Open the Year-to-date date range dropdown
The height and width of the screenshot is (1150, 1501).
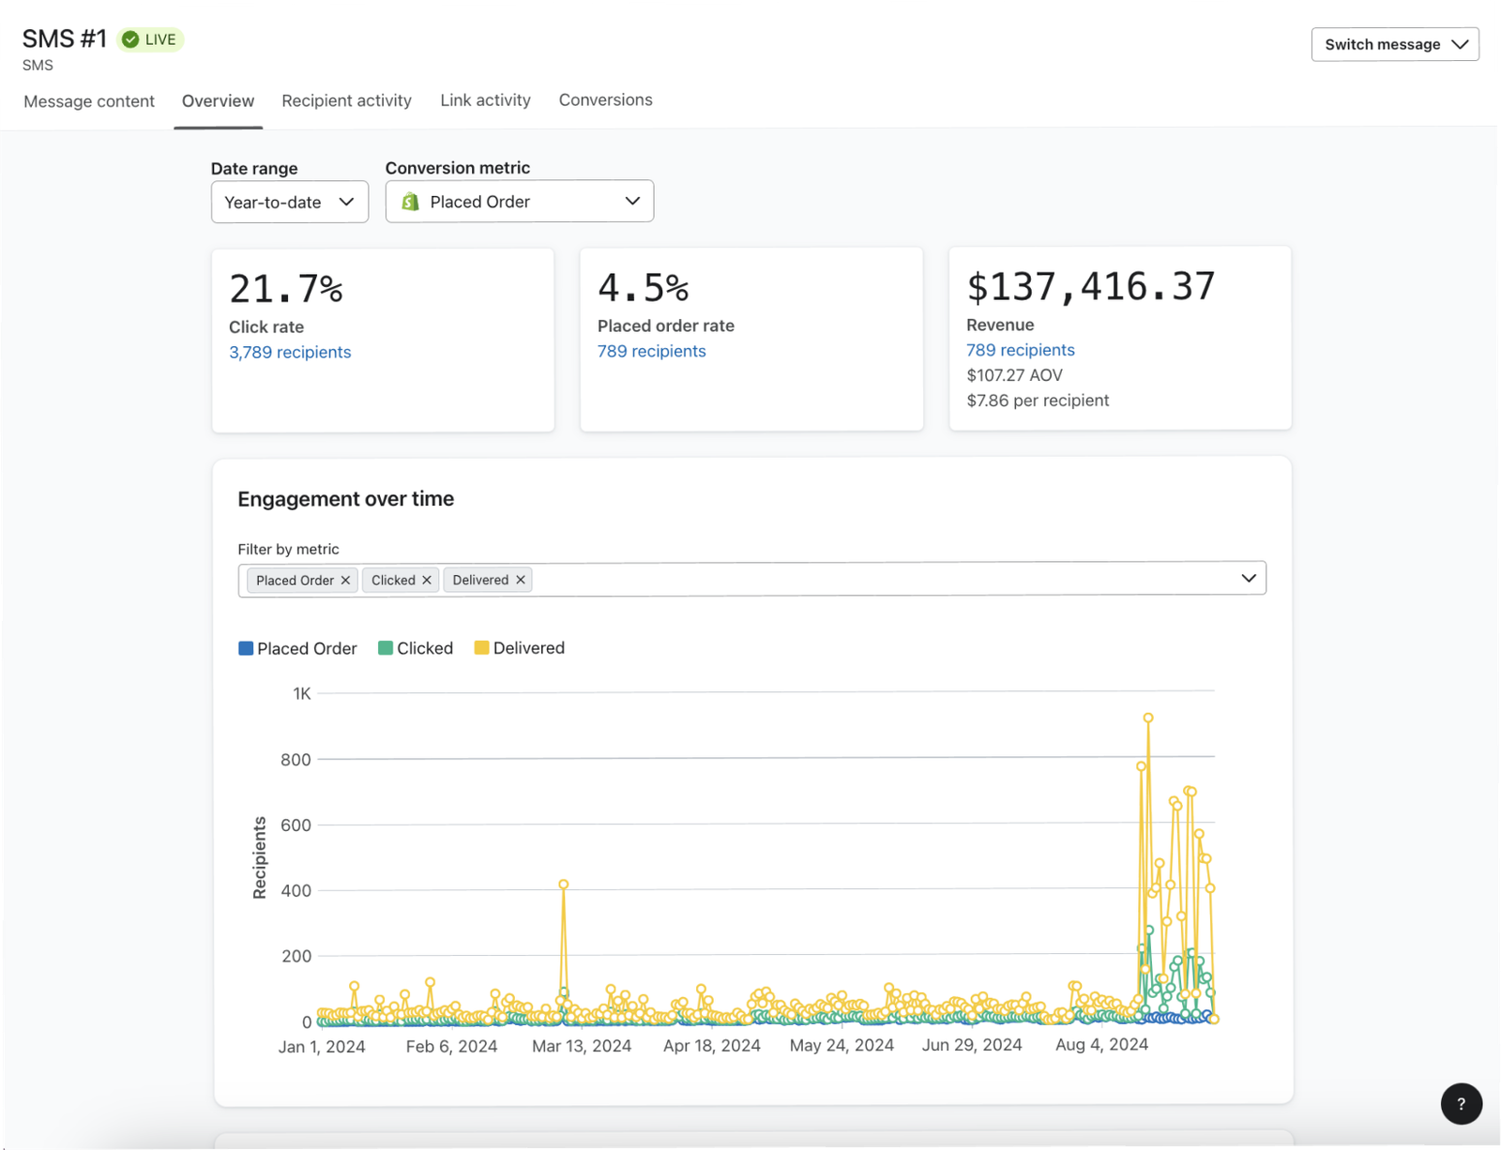(x=290, y=202)
